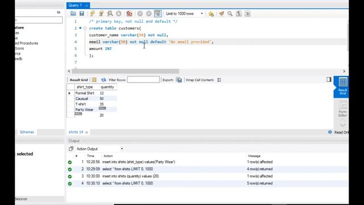Click the amount INT code line
Viewport: 364px width, 205px height.
click(100, 48)
